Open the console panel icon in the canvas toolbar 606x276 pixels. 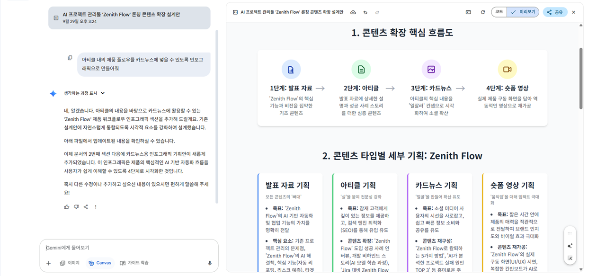tap(468, 12)
